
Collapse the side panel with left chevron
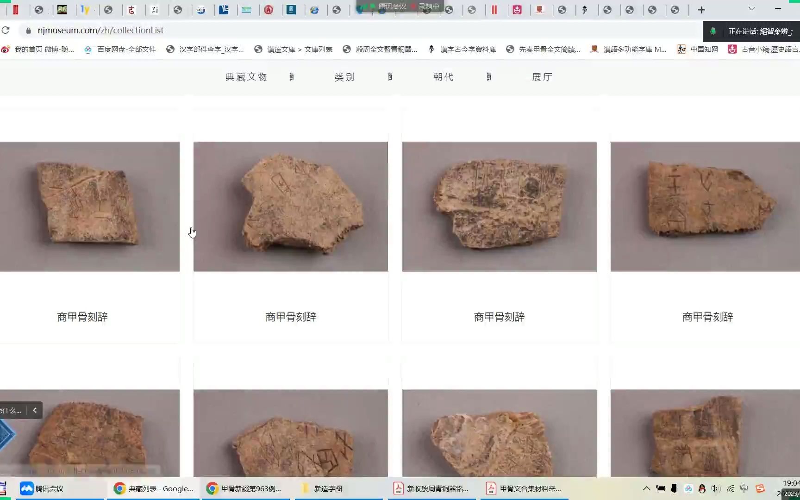[35, 410]
